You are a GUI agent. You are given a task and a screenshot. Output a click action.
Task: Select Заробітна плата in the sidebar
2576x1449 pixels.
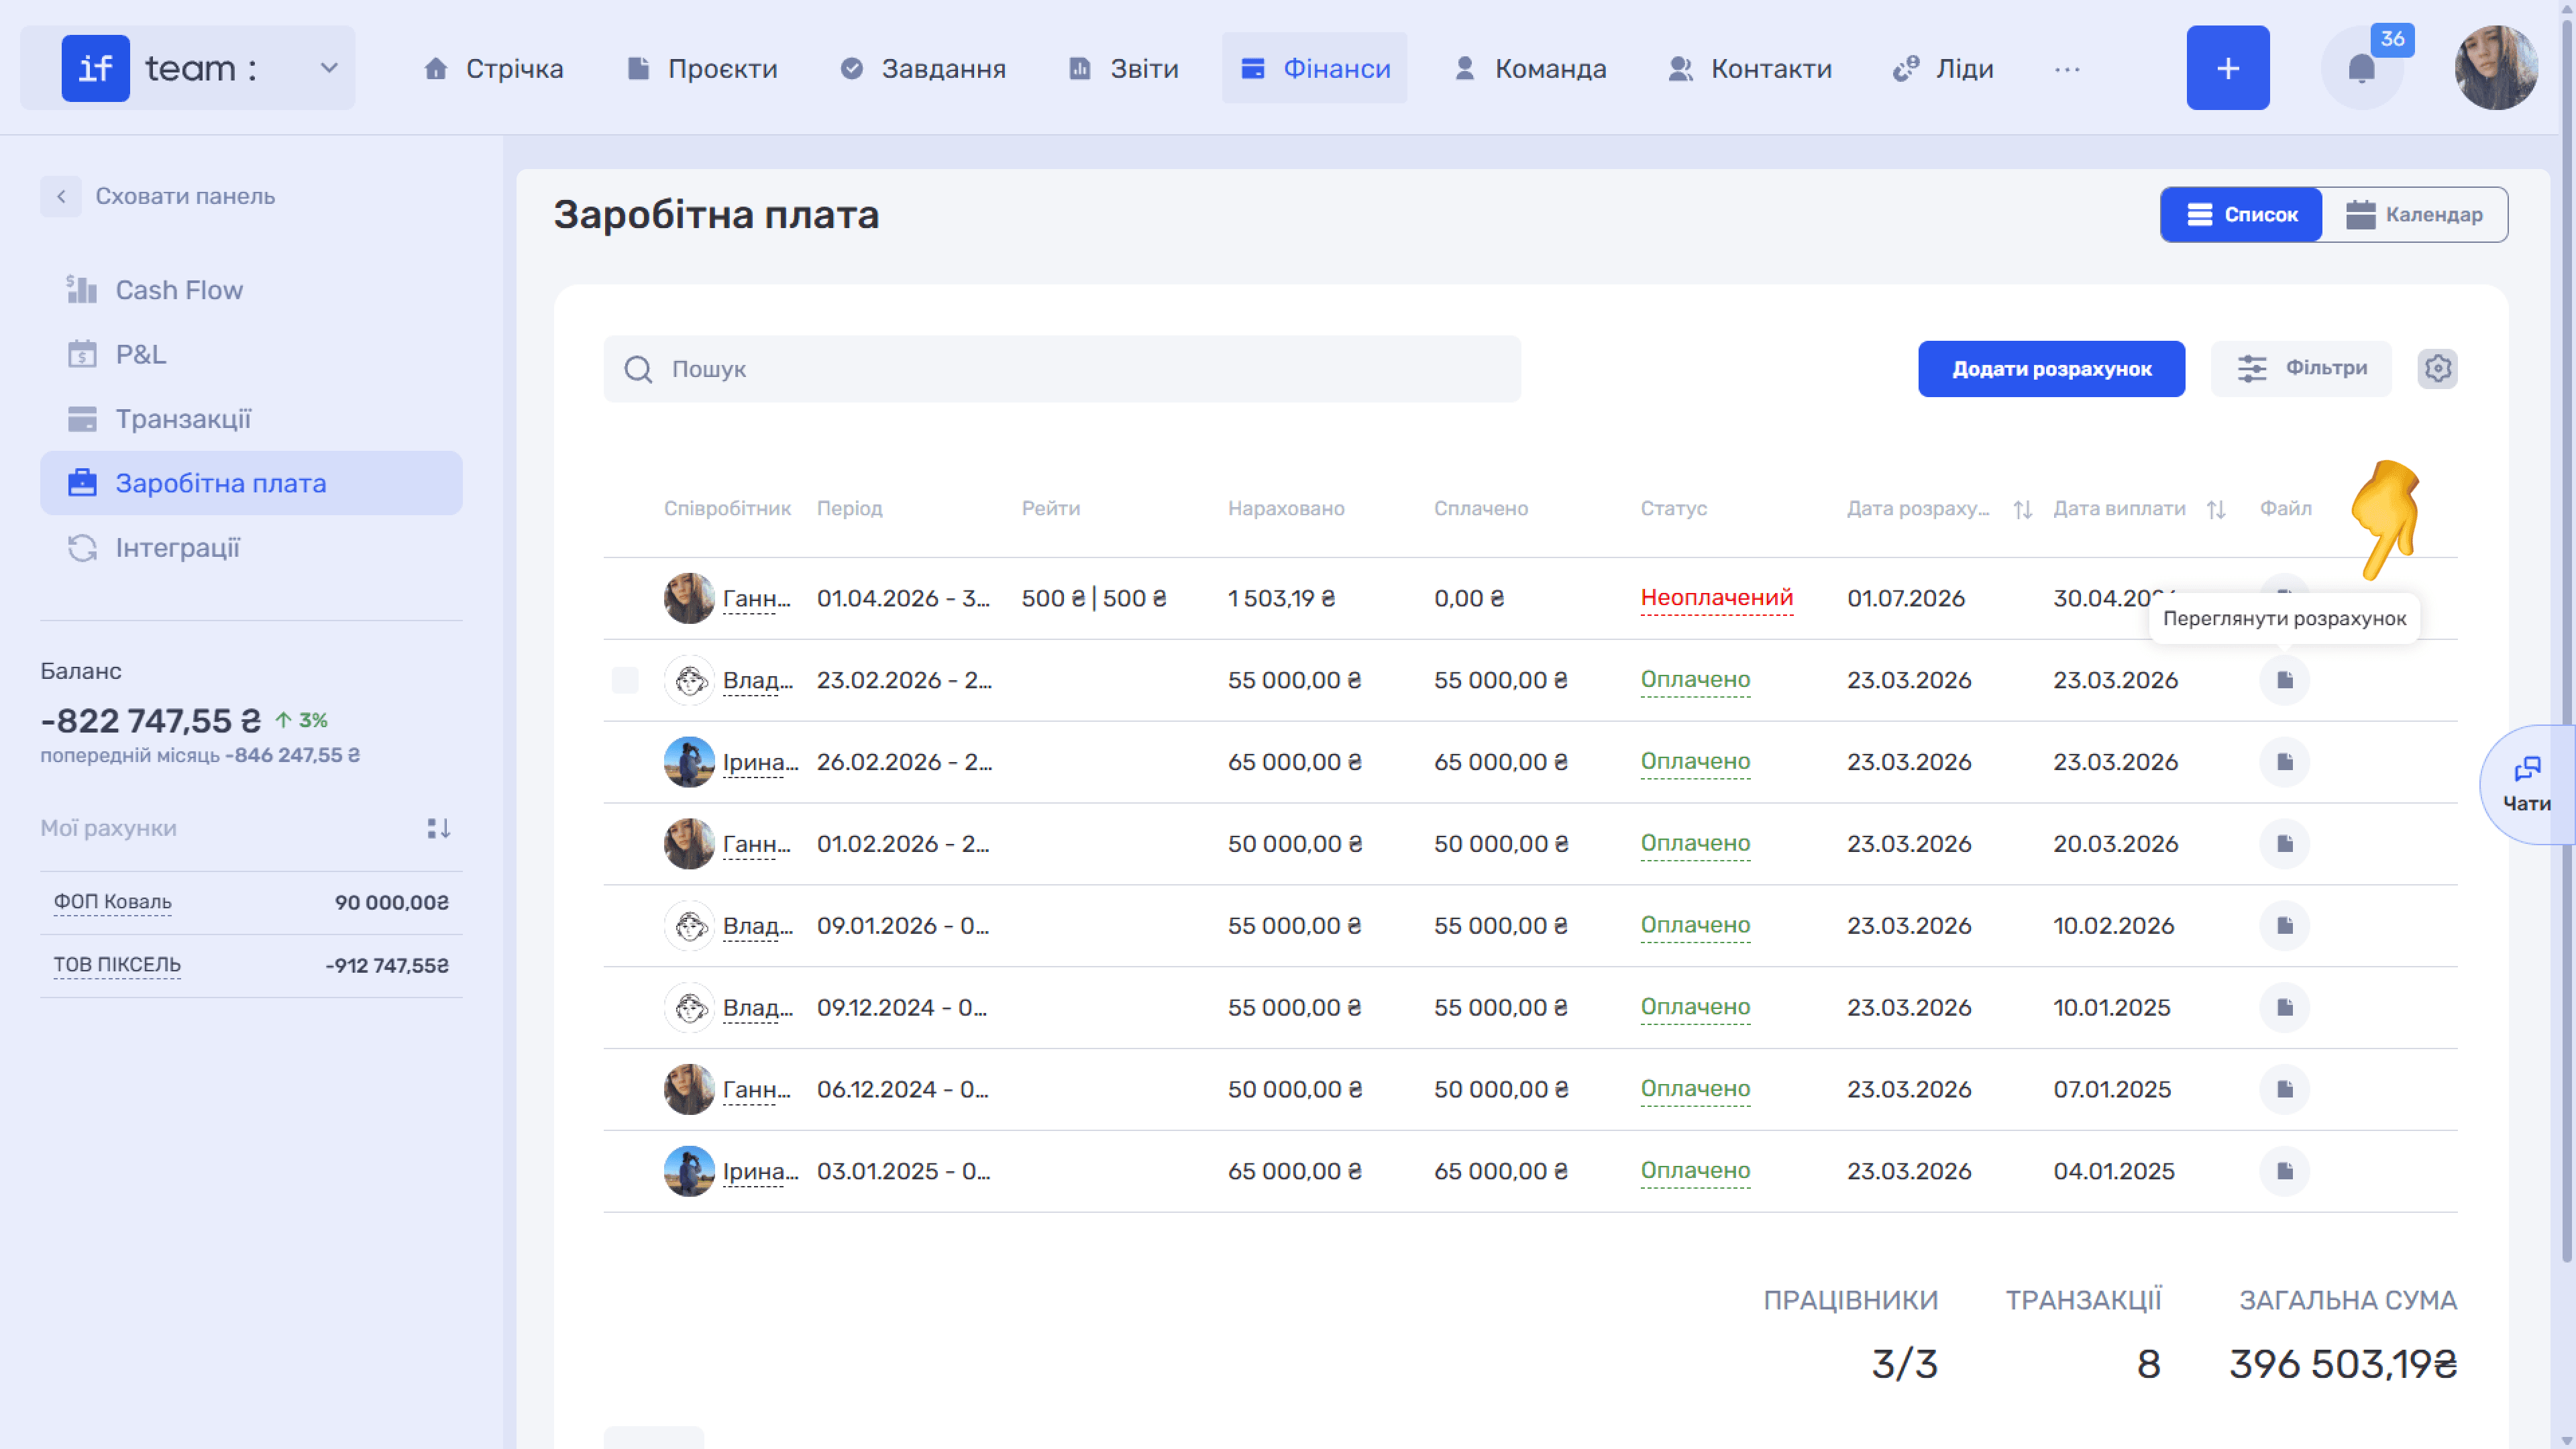tap(251, 483)
